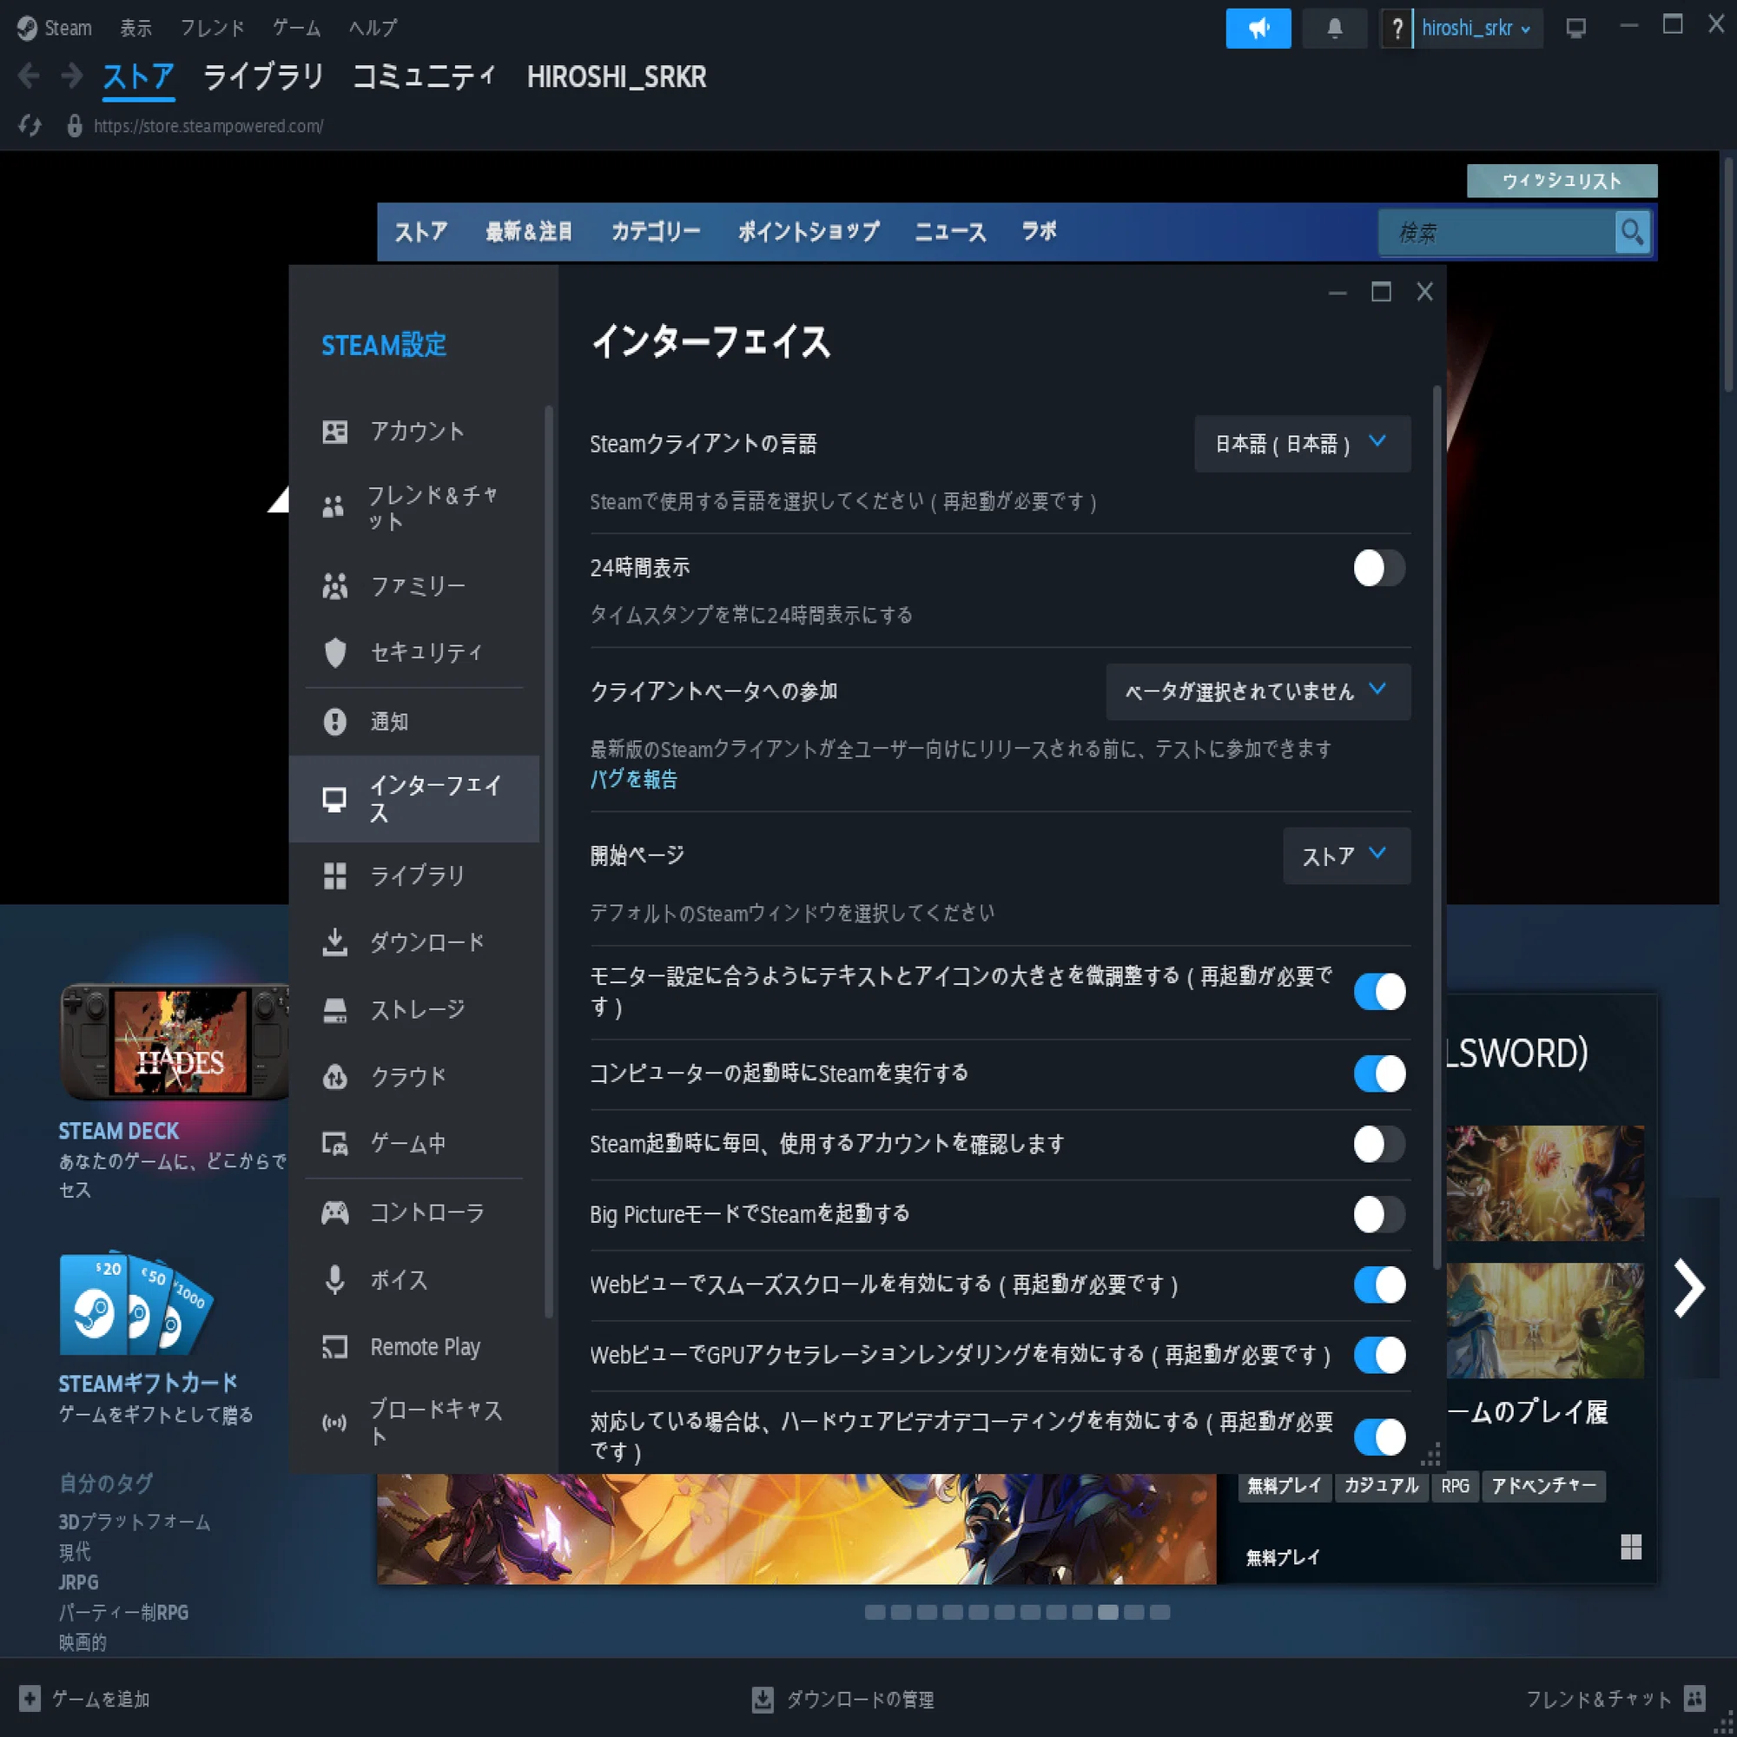Go forward with the right arrow
Image resolution: width=1737 pixels, height=1737 pixels.
[x=72, y=76]
